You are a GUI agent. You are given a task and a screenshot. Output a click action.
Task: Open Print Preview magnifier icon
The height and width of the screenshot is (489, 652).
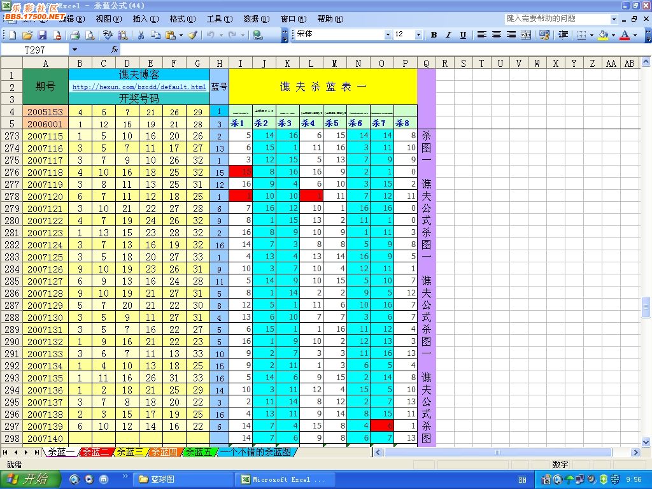pyautogui.click(x=89, y=36)
